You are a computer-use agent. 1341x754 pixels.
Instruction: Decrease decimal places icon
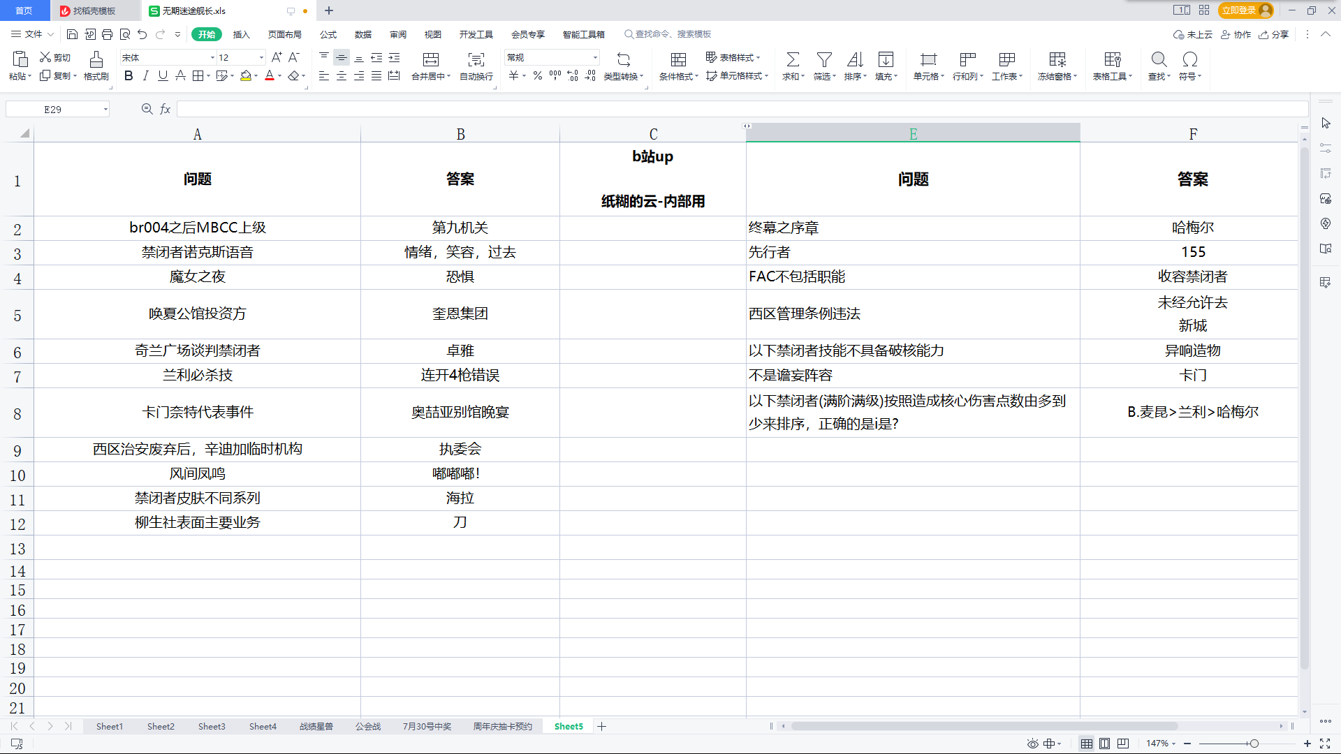click(590, 75)
